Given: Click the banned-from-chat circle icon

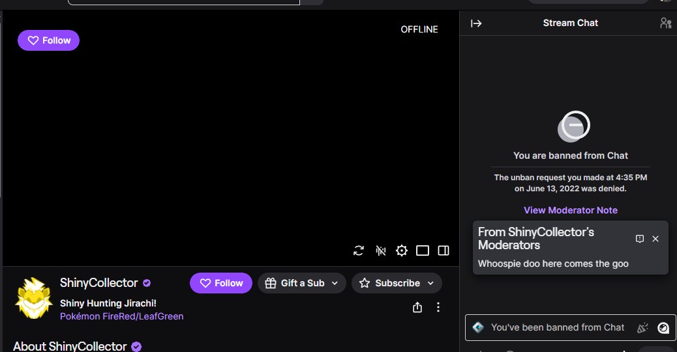Looking at the screenshot, I should click(574, 126).
